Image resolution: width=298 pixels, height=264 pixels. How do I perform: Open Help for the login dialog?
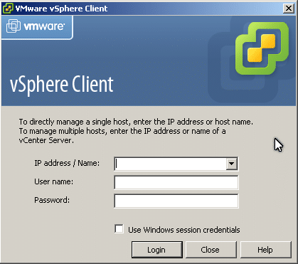[265, 250]
